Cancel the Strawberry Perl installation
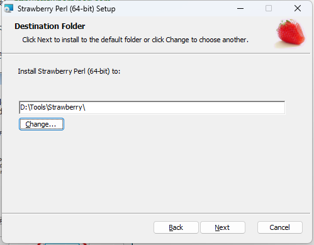The height and width of the screenshot is (245, 314). [x=280, y=227]
